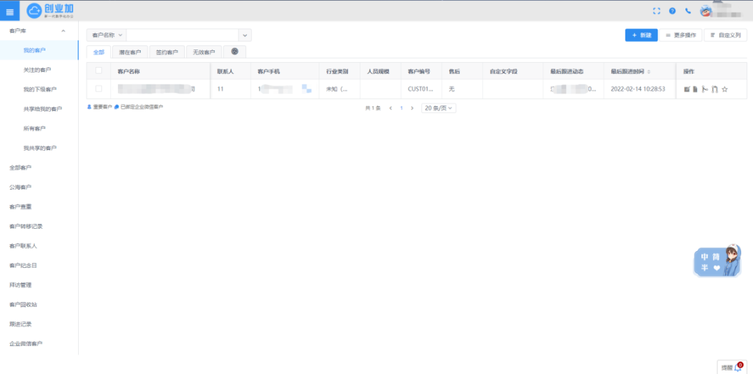This screenshot has width=753, height=374.
Task: Tick the select-all checkbox in table header
Action: [x=98, y=70]
